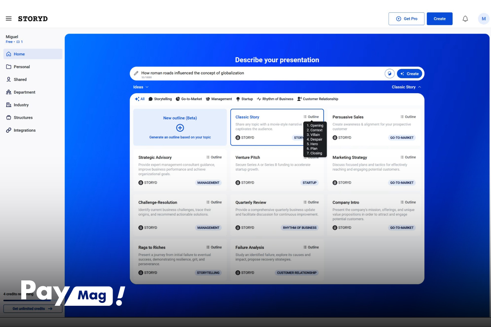Click the sparkle Create button in prompt
Image resolution: width=491 pixels, height=327 pixels.
point(410,74)
